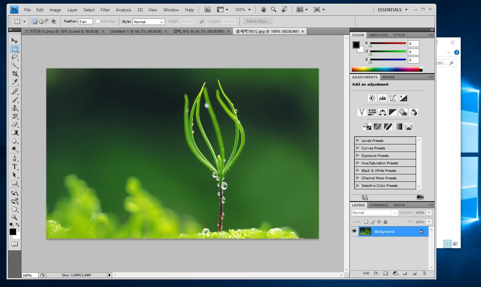
Task: Add a layer mask
Action: (385, 273)
